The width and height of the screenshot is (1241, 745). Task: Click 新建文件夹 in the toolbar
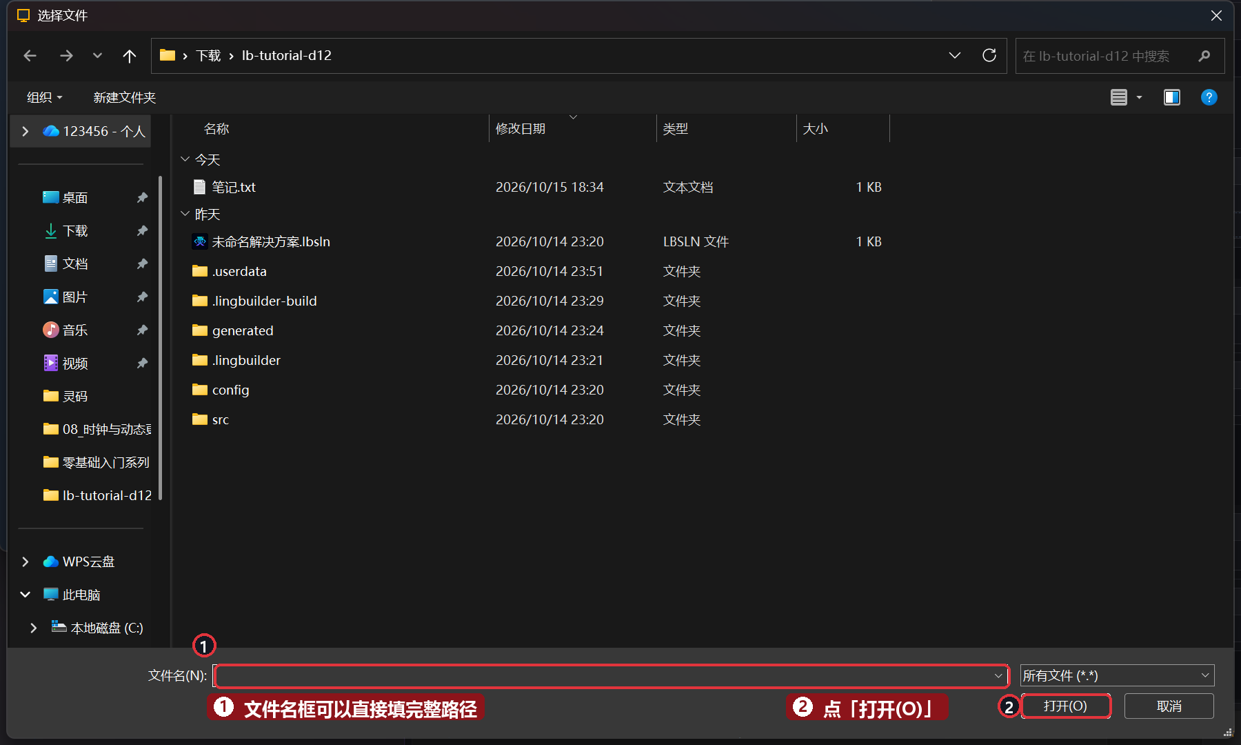[125, 97]
